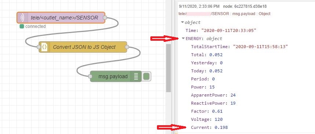Toggle the msg.payload debug node button
The image size is (315, 134).
[146, 76]
